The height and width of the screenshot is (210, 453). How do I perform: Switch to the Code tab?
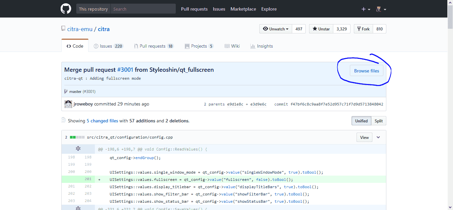click(x=75, y=46)
